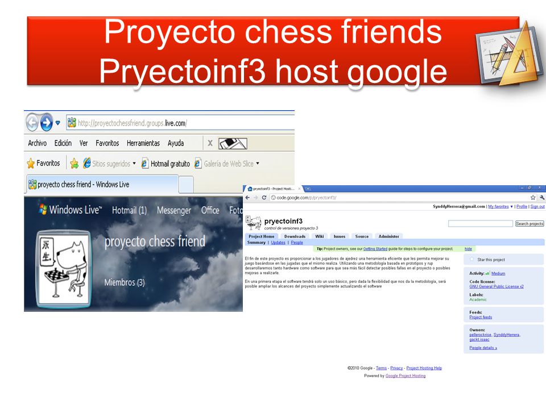Switch to the Administer tab
The height and width of the screenshot is (409, 546).
click(x=388, y=236)
